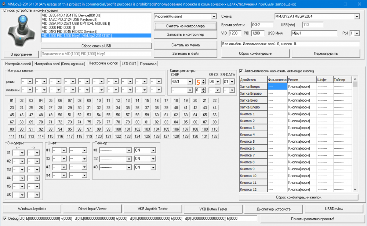Toggle automatic active button assignment checkbox

pyautogui.click(x=241, y=71)
